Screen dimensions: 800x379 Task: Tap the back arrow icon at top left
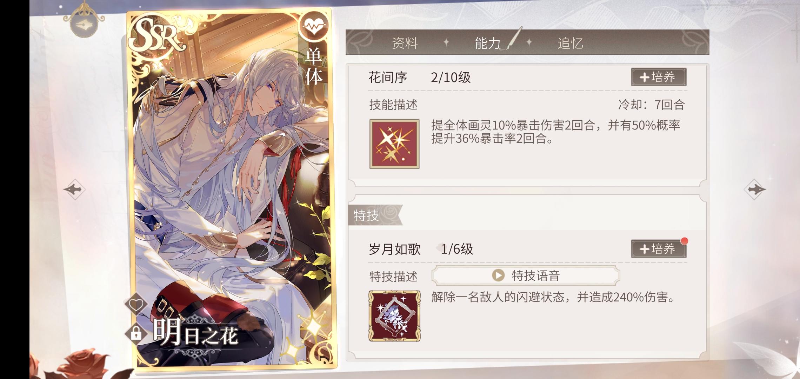click(x=85, y=22)
